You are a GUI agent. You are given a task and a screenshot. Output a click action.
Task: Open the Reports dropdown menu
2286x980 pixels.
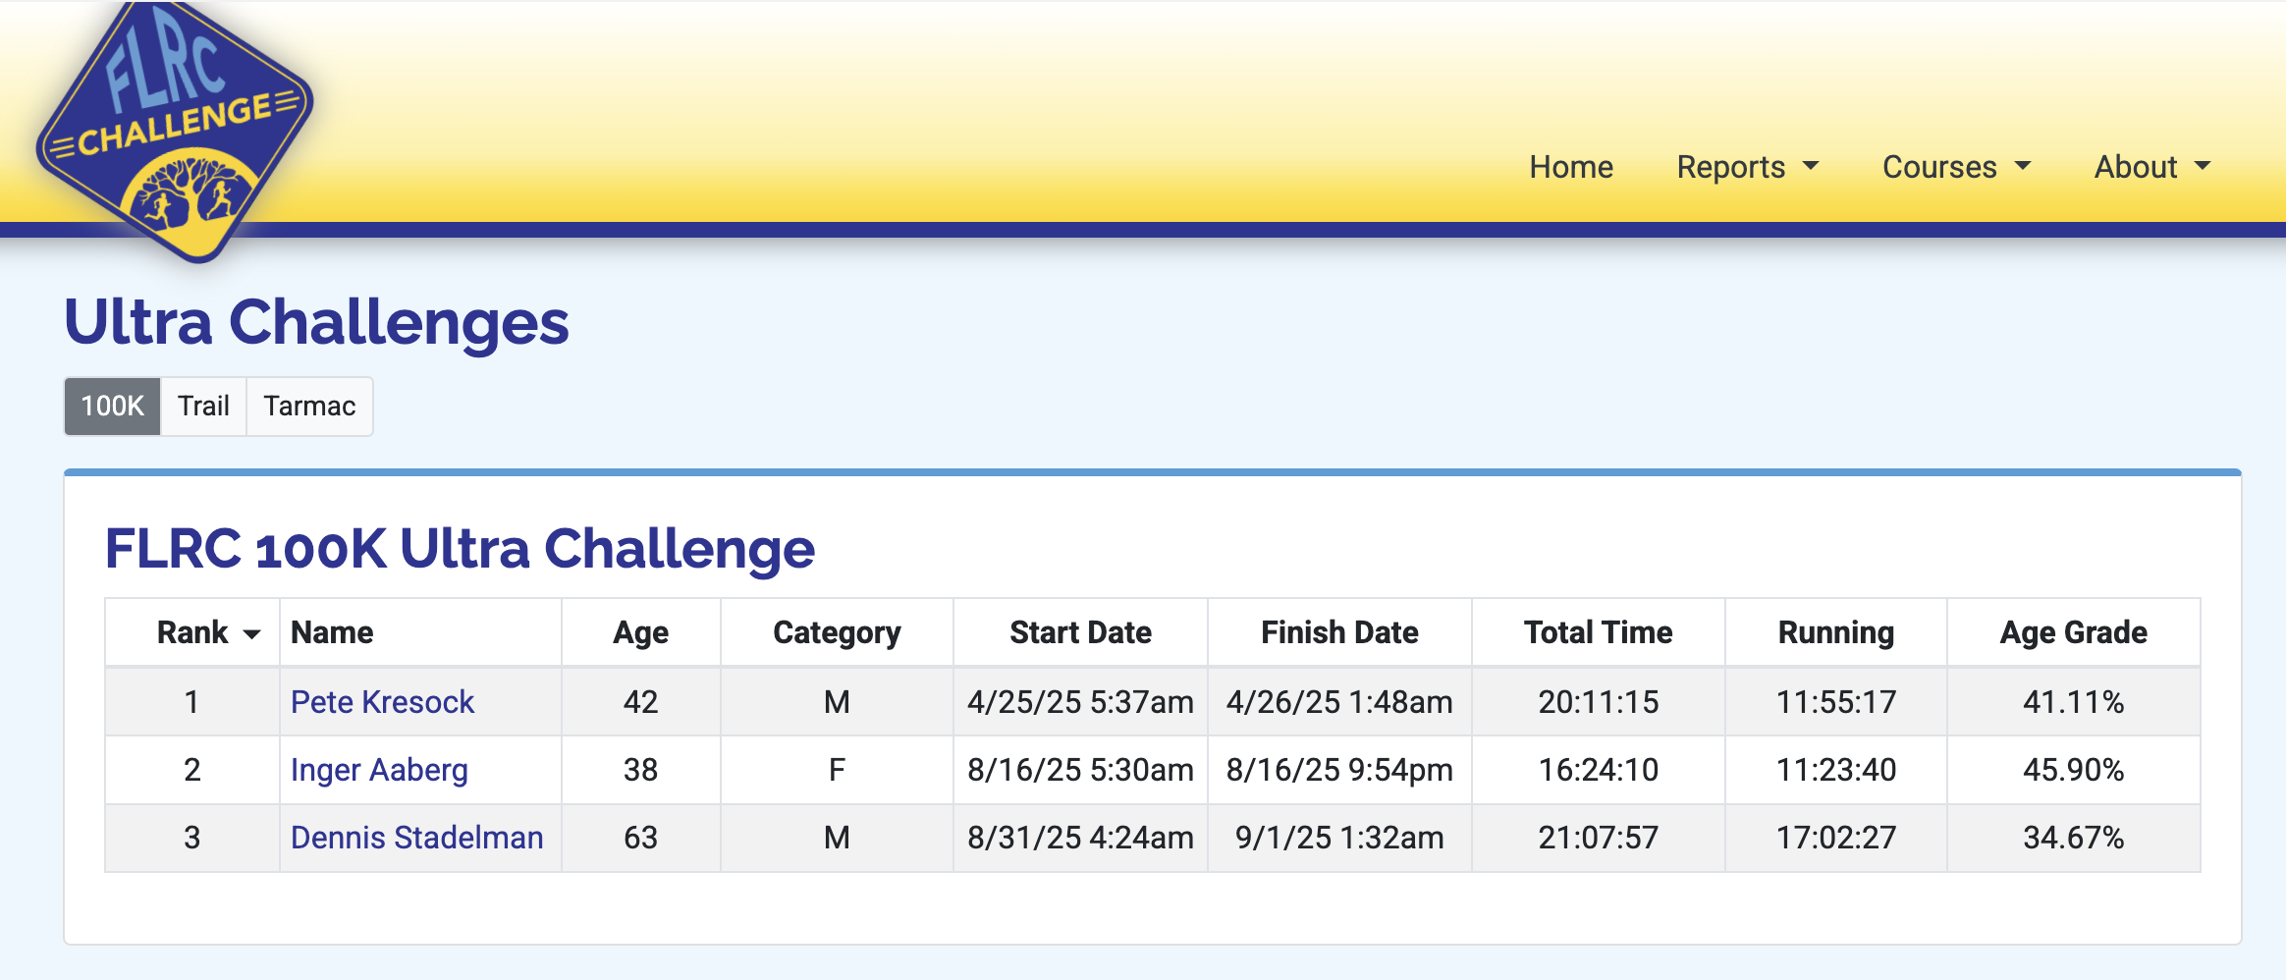1747,167
